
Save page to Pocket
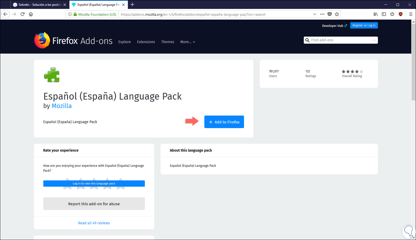(330, 14)
